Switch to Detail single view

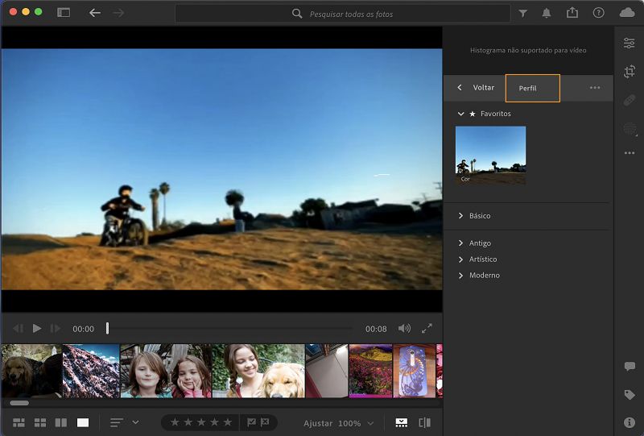pyautogui.click(x=83, y=422)
